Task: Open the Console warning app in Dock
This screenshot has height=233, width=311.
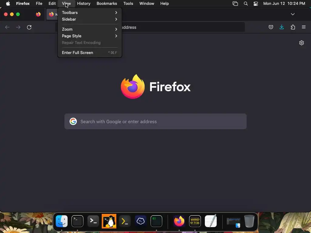Action: 195,221
